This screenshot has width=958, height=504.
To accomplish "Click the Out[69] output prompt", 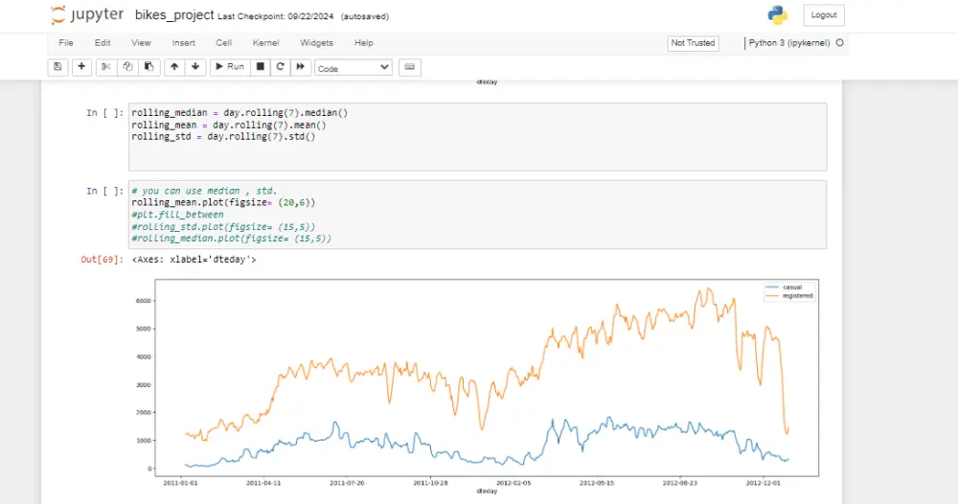I will [103, 259].
